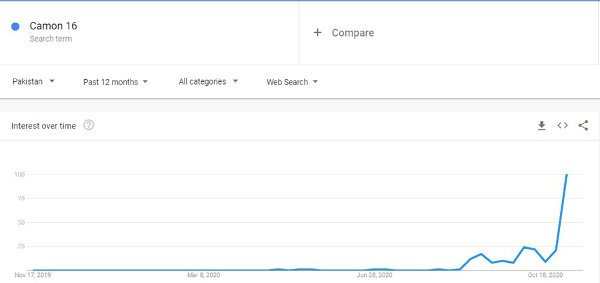Click the Nov 17, 2019 axis label
The width and height of the screenshot is (600, 283).
(x=32, y=274)
